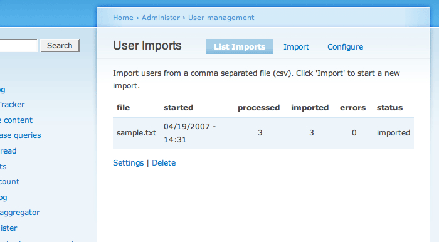Click the 'read' sidebar link

[x=8, y=151]
